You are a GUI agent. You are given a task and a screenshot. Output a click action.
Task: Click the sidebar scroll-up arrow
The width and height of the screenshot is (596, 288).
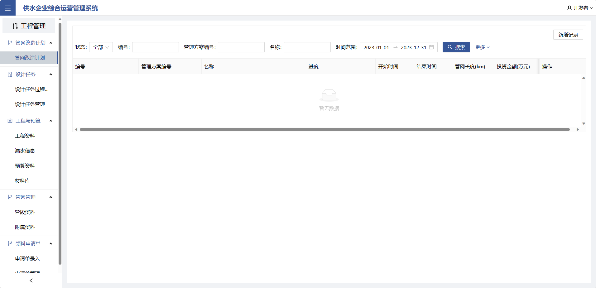(x=60, y=19)
